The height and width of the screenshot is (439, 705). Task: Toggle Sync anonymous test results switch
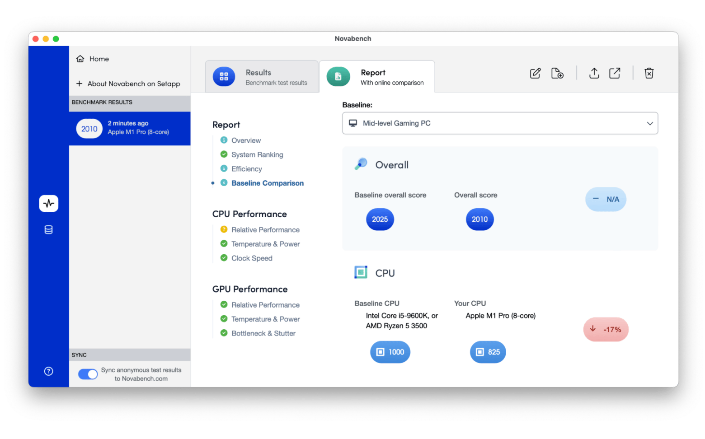[88, 374]
